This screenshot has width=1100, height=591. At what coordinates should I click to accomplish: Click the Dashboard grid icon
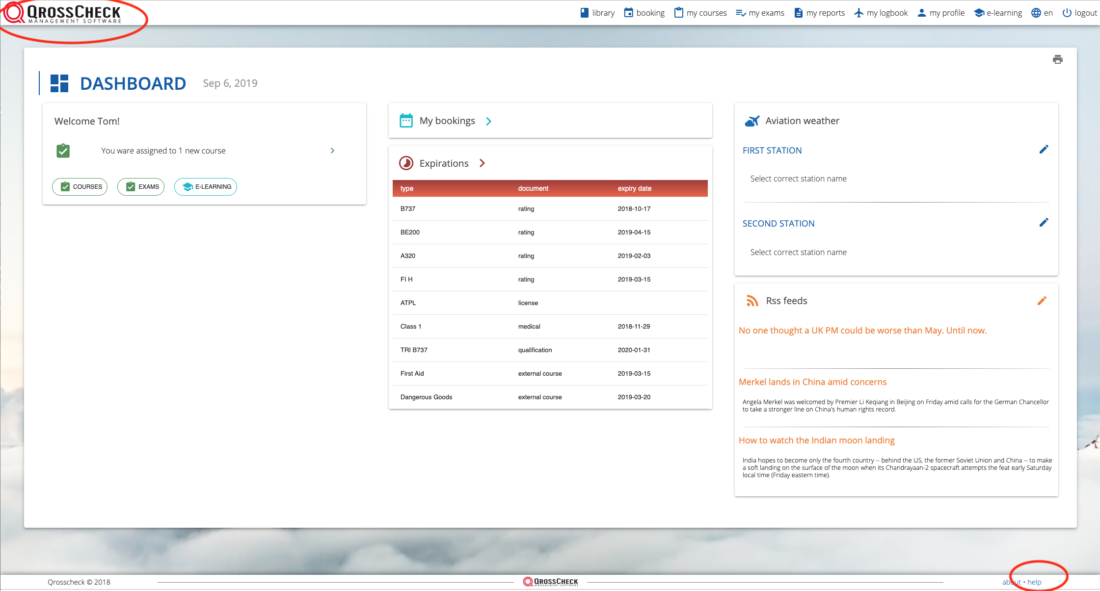point(59,83)
